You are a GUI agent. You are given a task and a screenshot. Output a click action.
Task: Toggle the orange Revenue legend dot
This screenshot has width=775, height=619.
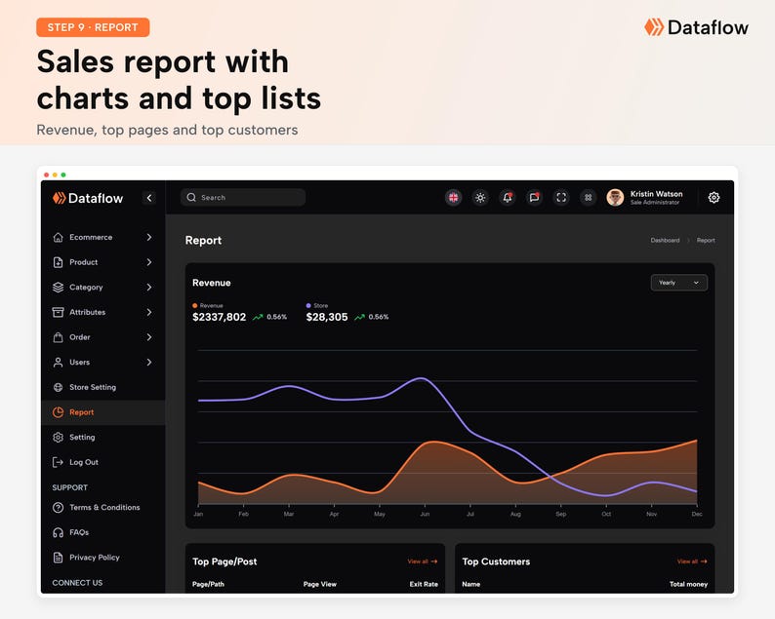click(195, 305)
